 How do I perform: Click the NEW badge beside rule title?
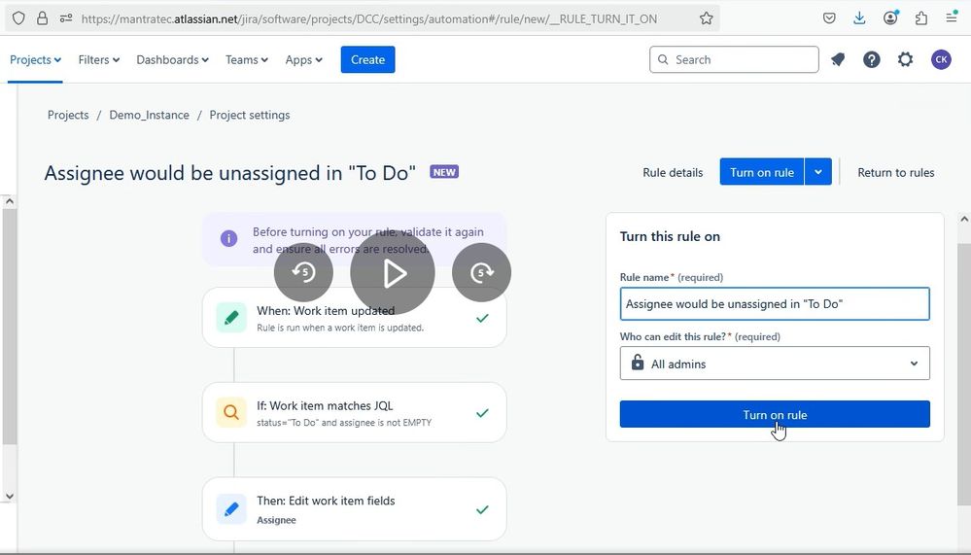pyautogui.click(x=444, y=172)
